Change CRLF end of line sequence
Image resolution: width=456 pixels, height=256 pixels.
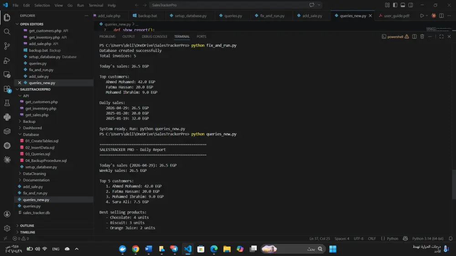[372, 239]
